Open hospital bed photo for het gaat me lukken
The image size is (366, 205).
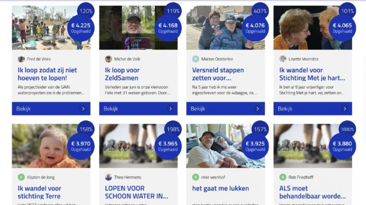tap(225, 146)
